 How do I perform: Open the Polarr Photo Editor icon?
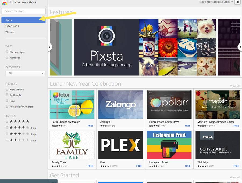[169, 104]
